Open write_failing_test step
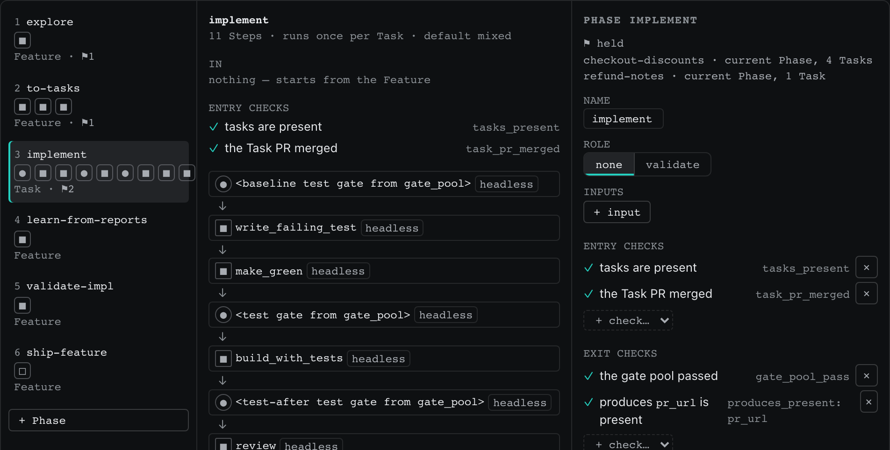This screenshot has width=890, height=450. 384,228
